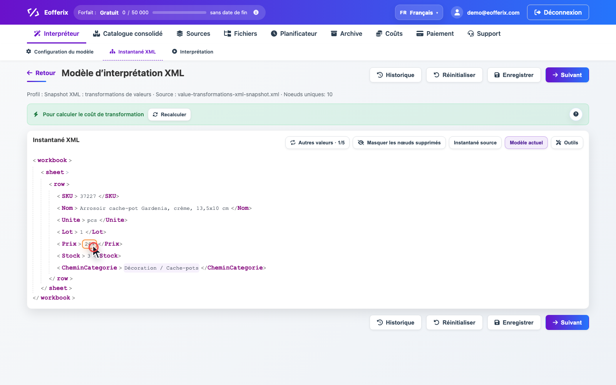Image resolution: width=616 pixels, height=385 pixels.
Task: Cycle Autres valeurs 1/5 button
Action: point(317,142)
